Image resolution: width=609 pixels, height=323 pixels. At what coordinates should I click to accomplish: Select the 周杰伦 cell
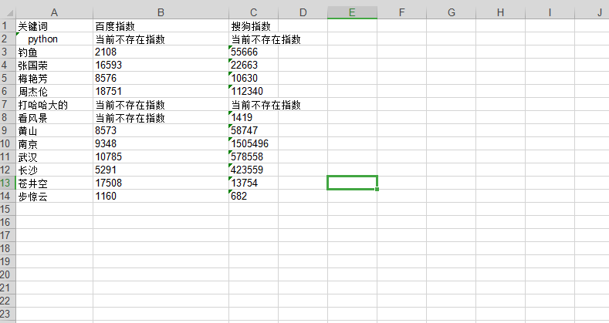[x=54, y=92]
